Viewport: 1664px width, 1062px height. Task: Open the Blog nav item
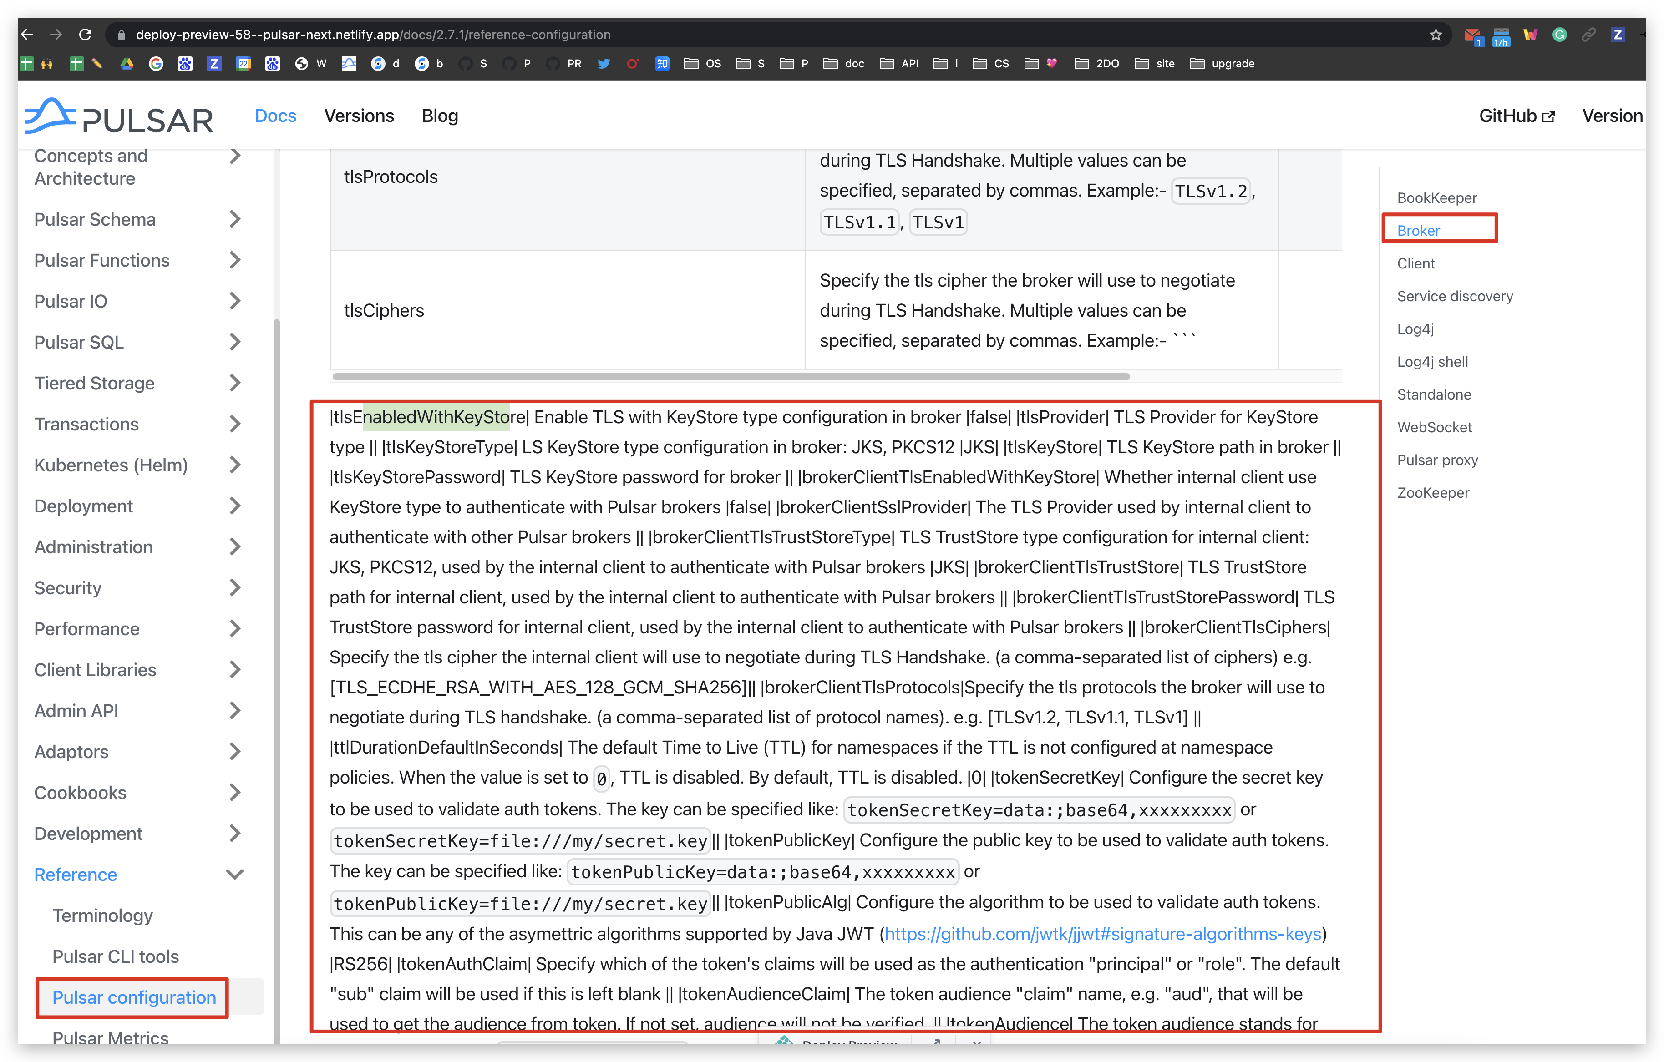[440, 116]
